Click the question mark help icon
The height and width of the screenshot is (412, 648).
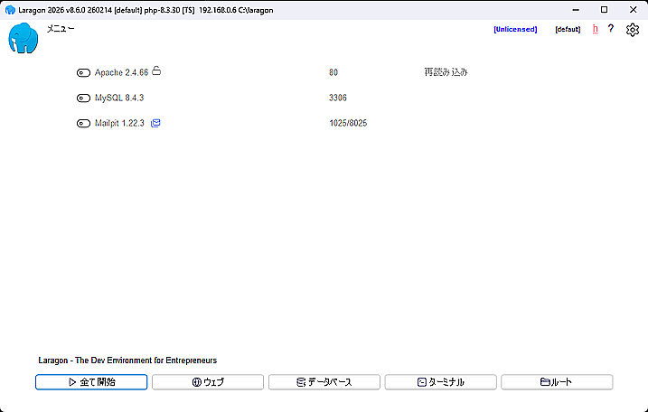(611, 29)
